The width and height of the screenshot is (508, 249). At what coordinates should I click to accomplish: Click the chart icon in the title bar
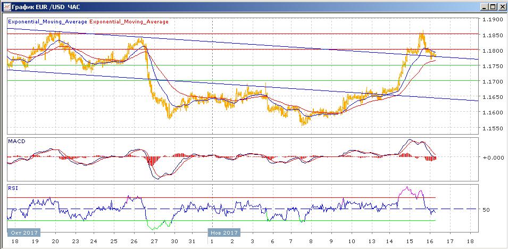[6, 6]
